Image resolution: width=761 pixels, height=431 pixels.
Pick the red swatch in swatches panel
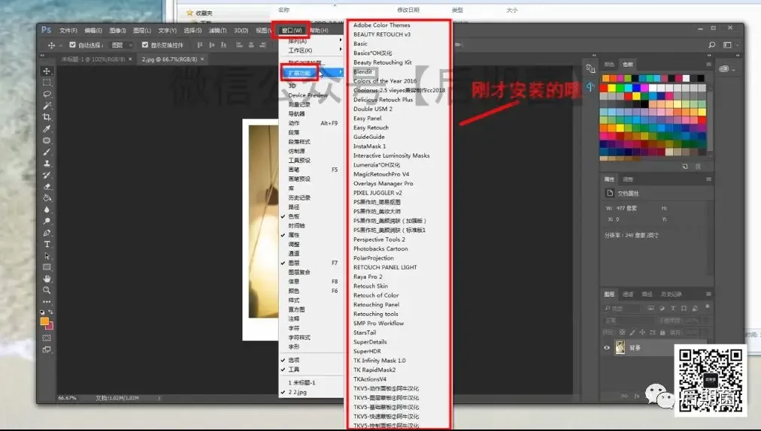tap(604, 89)
